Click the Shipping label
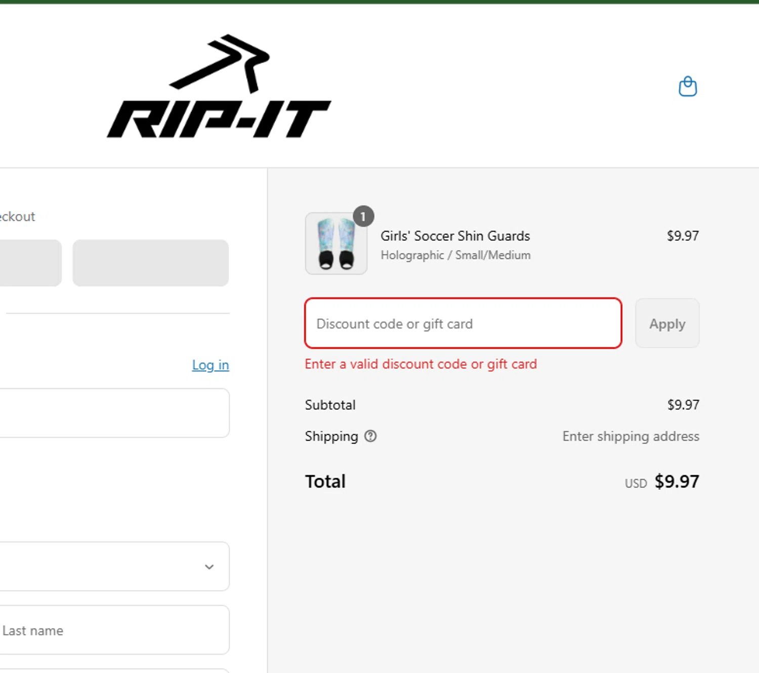 [x=331, y=436]
